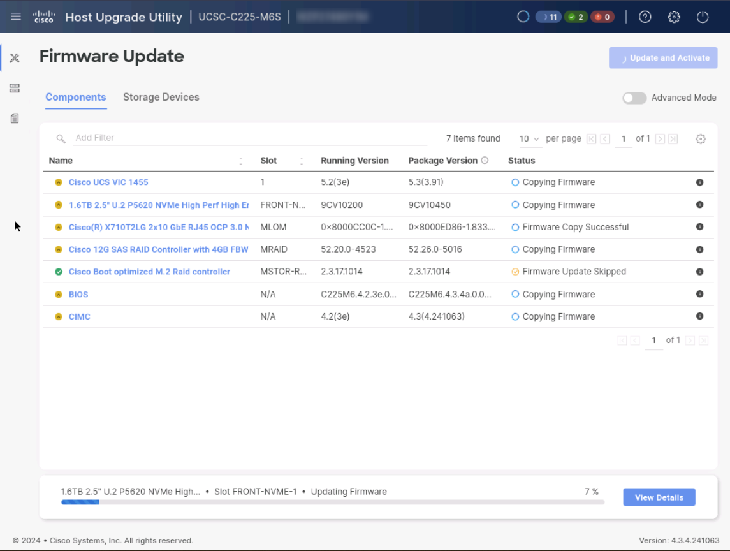Click the top pager page number field

(x=624, y=139)
